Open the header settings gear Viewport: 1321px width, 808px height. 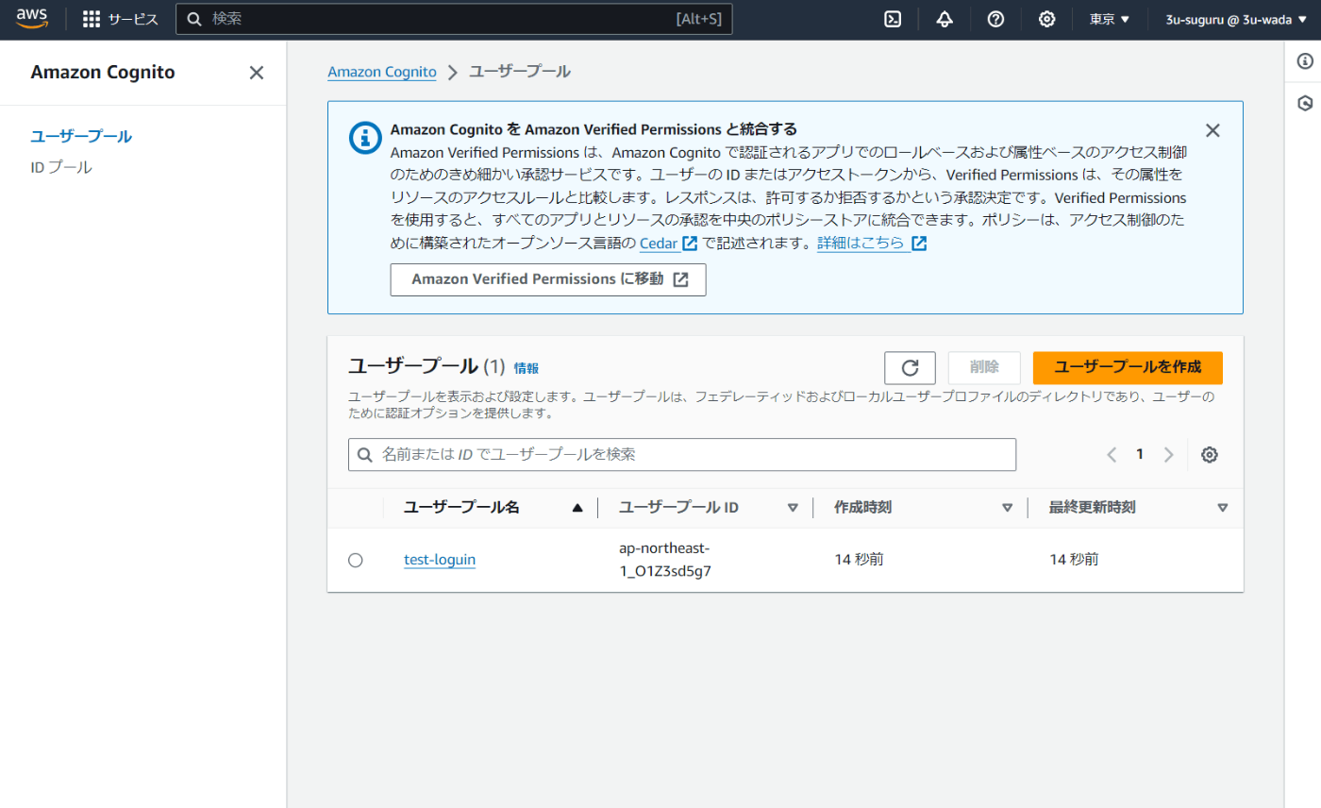point(1046,19)
